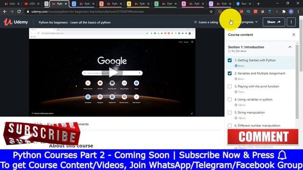Screen dimensions: 303x170
Task: Click the star beside Leave a rating
Action: click(x=196, y=22)
